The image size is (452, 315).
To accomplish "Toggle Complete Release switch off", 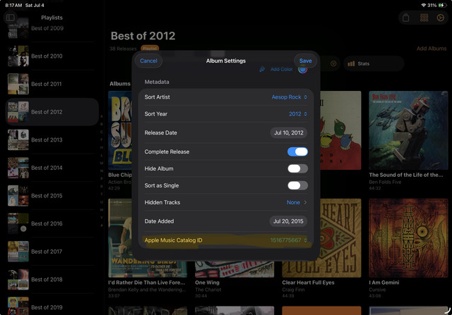I will (x=297, y=152).
